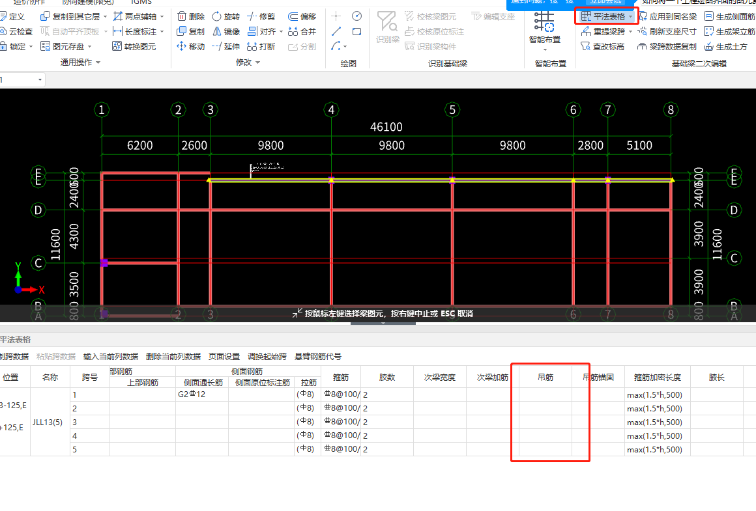Click the 吊筋 column header
The image size is (756, 511).
pos(545,377)
